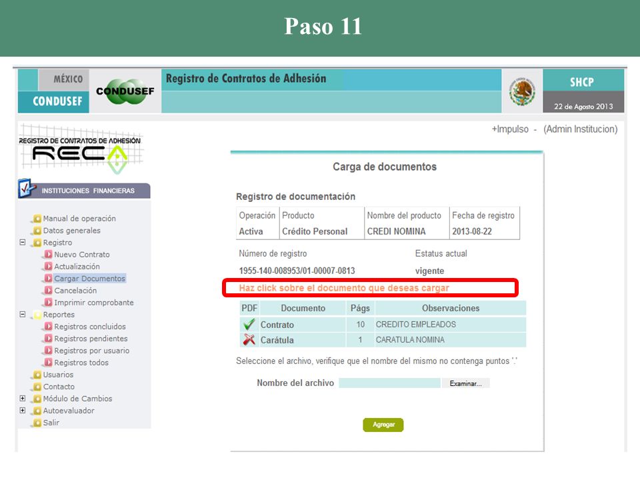Collapse the Registro tree node
The image size is (640, 480).
coord(23,243)
